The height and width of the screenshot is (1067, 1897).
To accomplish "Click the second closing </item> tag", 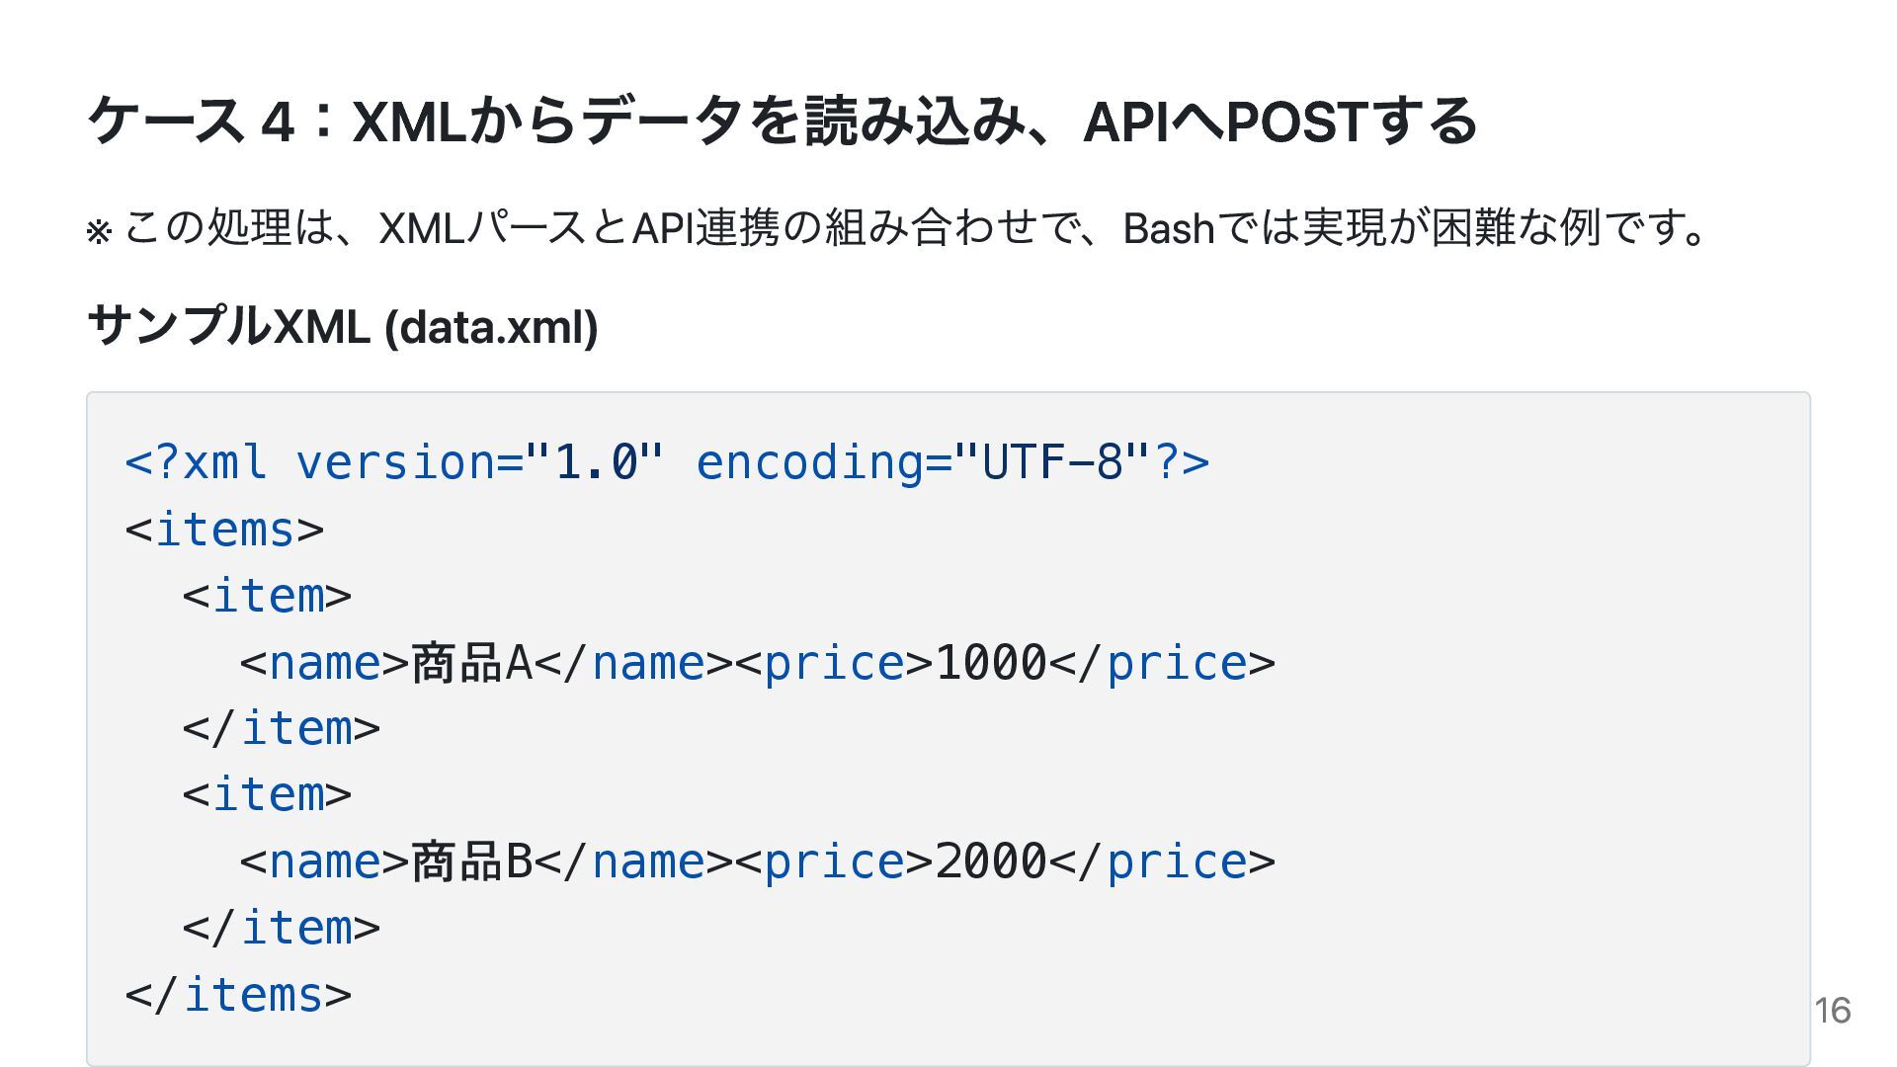I will coord(281,928).
